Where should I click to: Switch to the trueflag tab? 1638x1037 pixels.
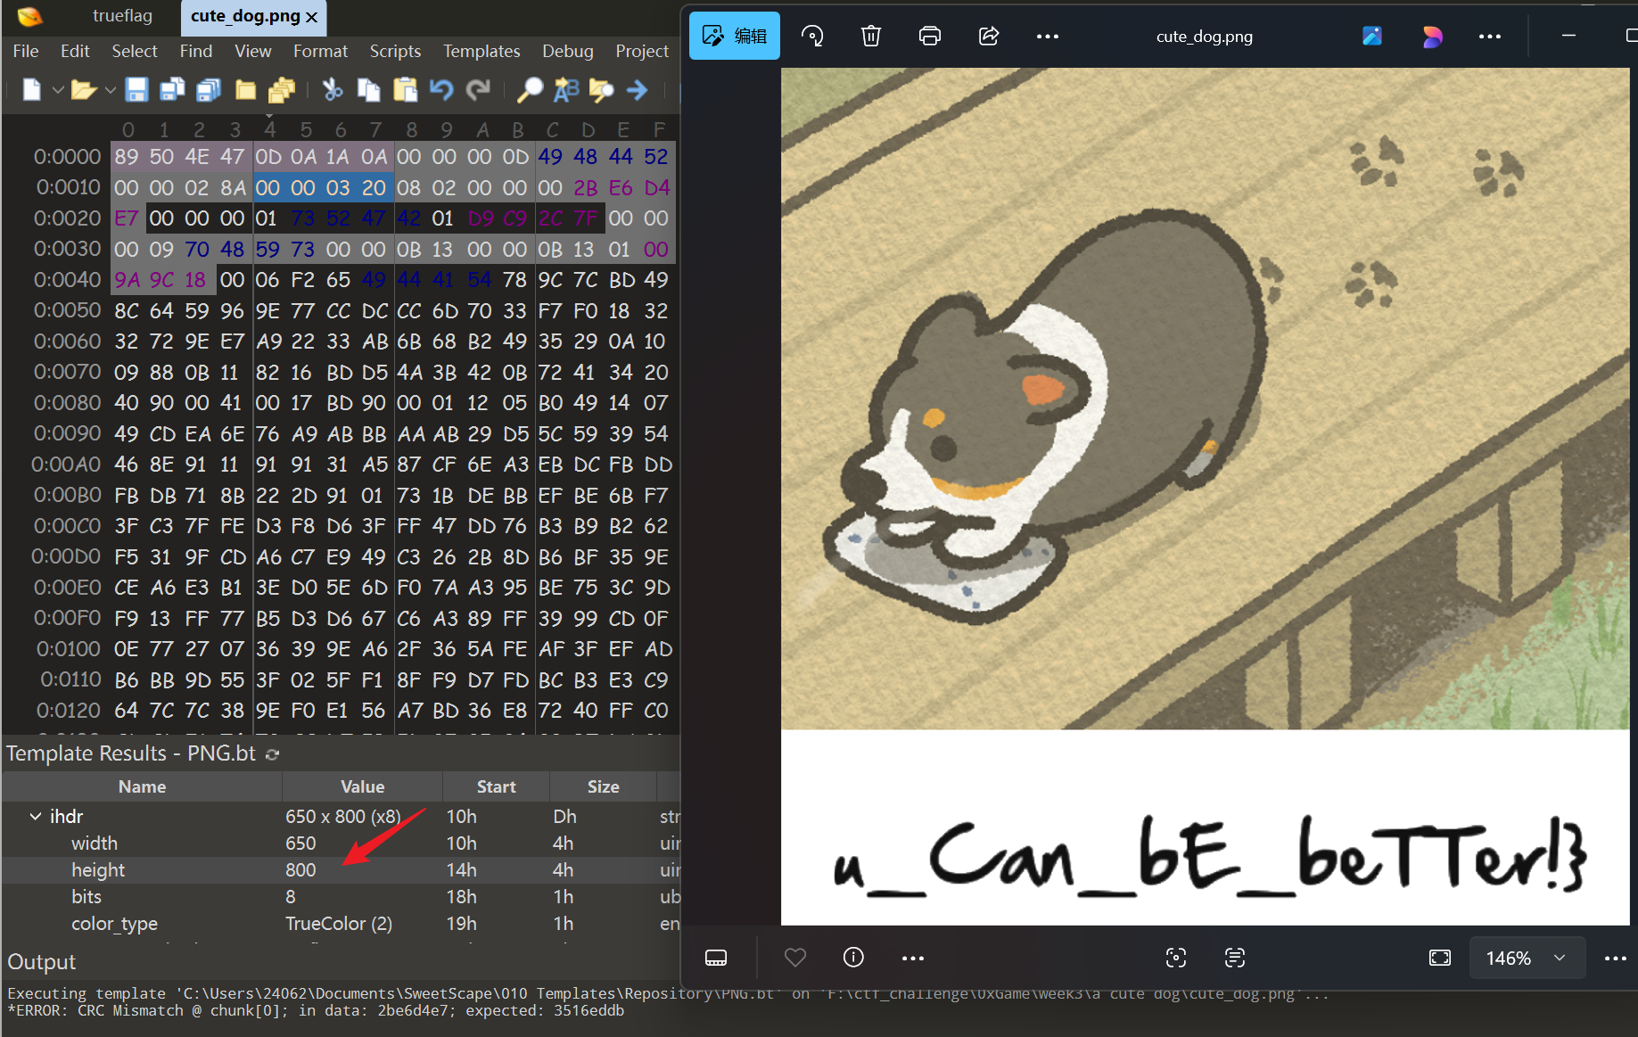pos(122,16)
